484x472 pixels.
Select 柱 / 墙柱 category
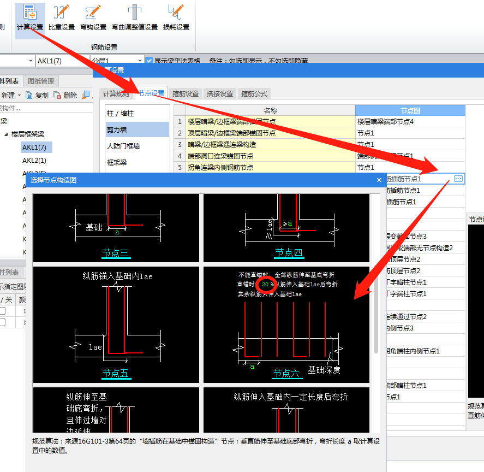138,114
